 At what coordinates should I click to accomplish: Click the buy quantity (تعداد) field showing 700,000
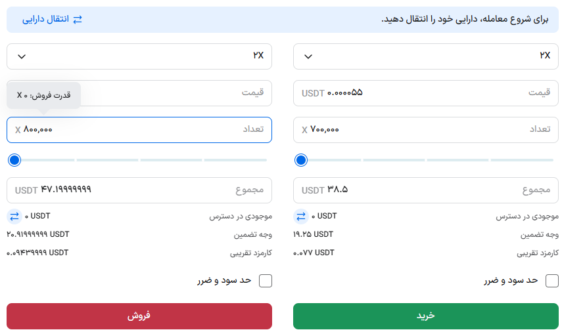[x=425, y=130]
